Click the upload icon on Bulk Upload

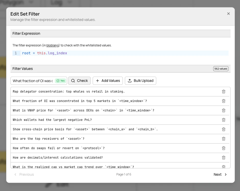(x=130, y=81)
